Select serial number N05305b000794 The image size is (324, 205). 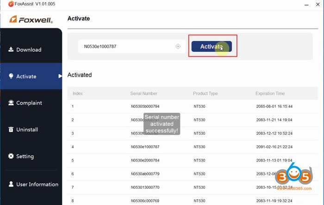click(x=145, y=106)
